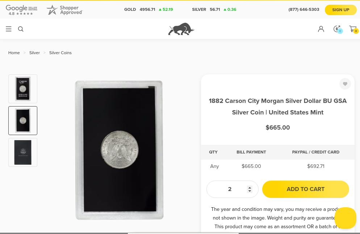Click the bull logo in header

(181, 29)
